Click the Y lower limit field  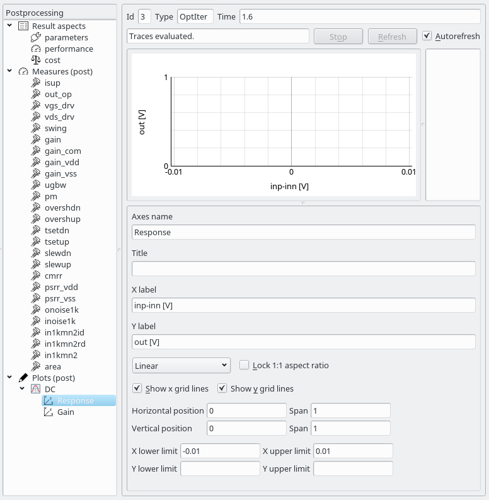click(x=220, y=468)
